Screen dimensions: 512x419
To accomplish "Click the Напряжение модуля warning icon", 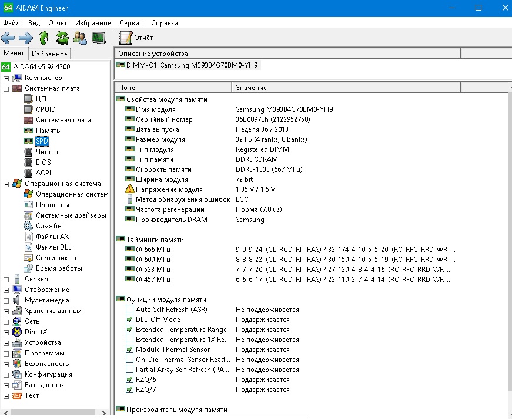I will (130, 189).
